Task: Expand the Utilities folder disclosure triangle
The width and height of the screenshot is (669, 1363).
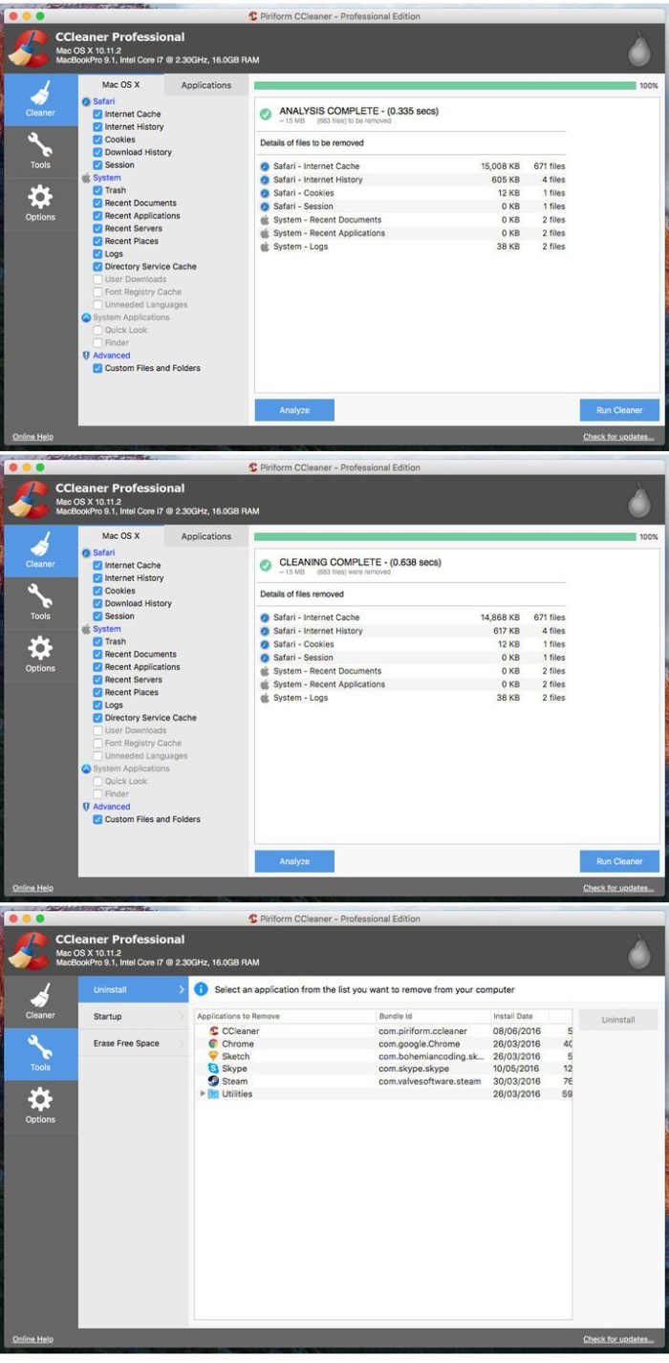Action: 203,1093
